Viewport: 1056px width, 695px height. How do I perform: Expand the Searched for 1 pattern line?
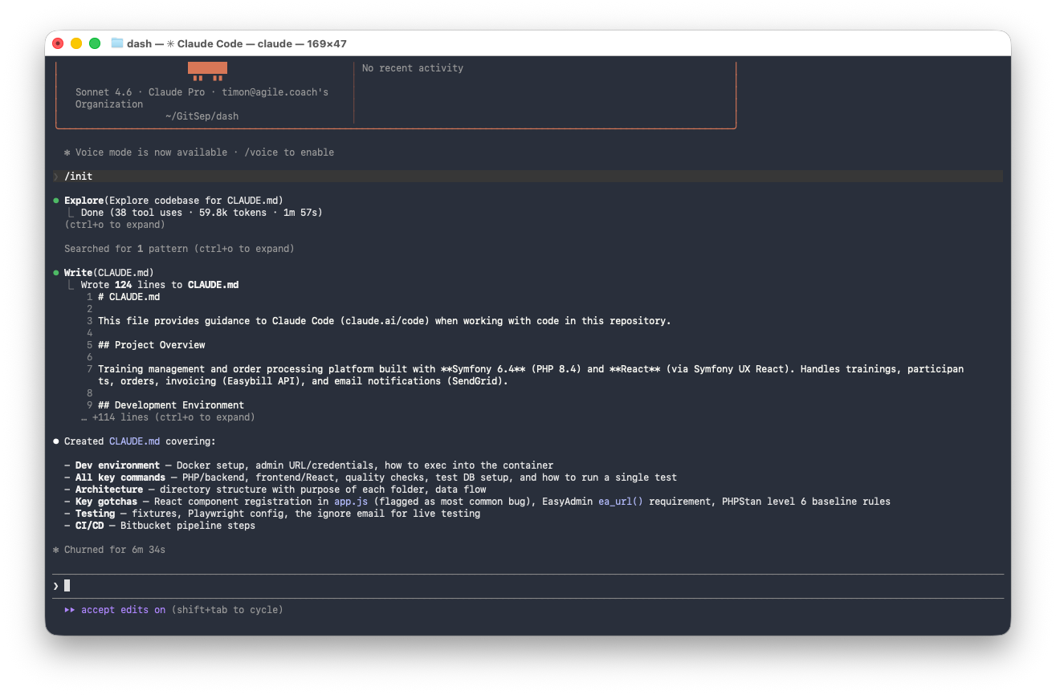(x=179, y=249)
